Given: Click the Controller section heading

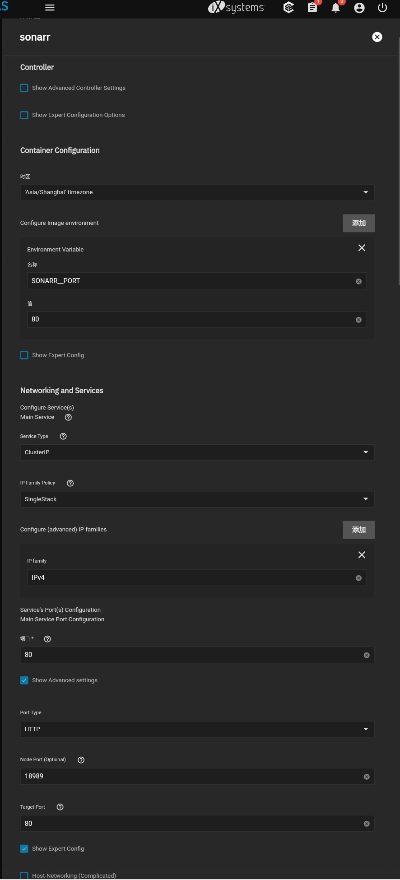Looking at the screenshot, I should (37, 67).
